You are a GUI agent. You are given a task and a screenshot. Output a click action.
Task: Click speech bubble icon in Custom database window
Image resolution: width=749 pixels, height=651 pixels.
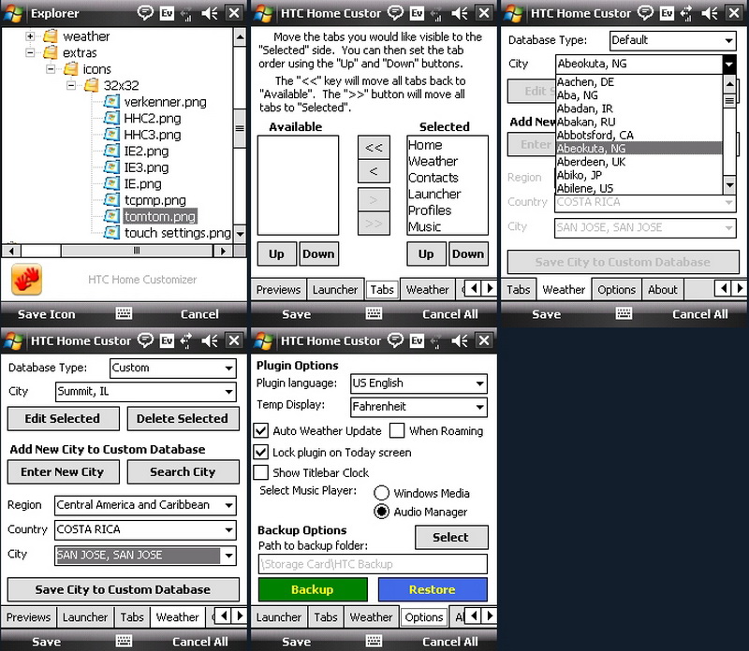145,340
